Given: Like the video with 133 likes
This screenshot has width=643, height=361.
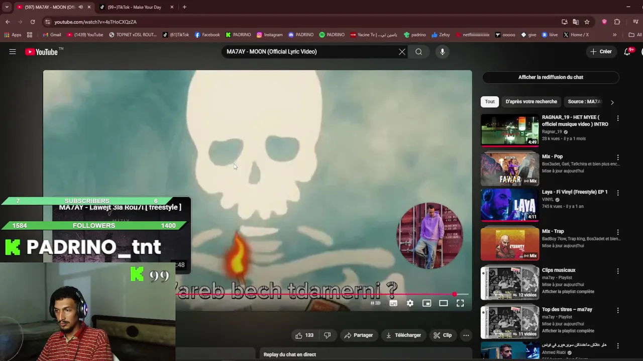Looking at the screenshot, I should point(304,335).
